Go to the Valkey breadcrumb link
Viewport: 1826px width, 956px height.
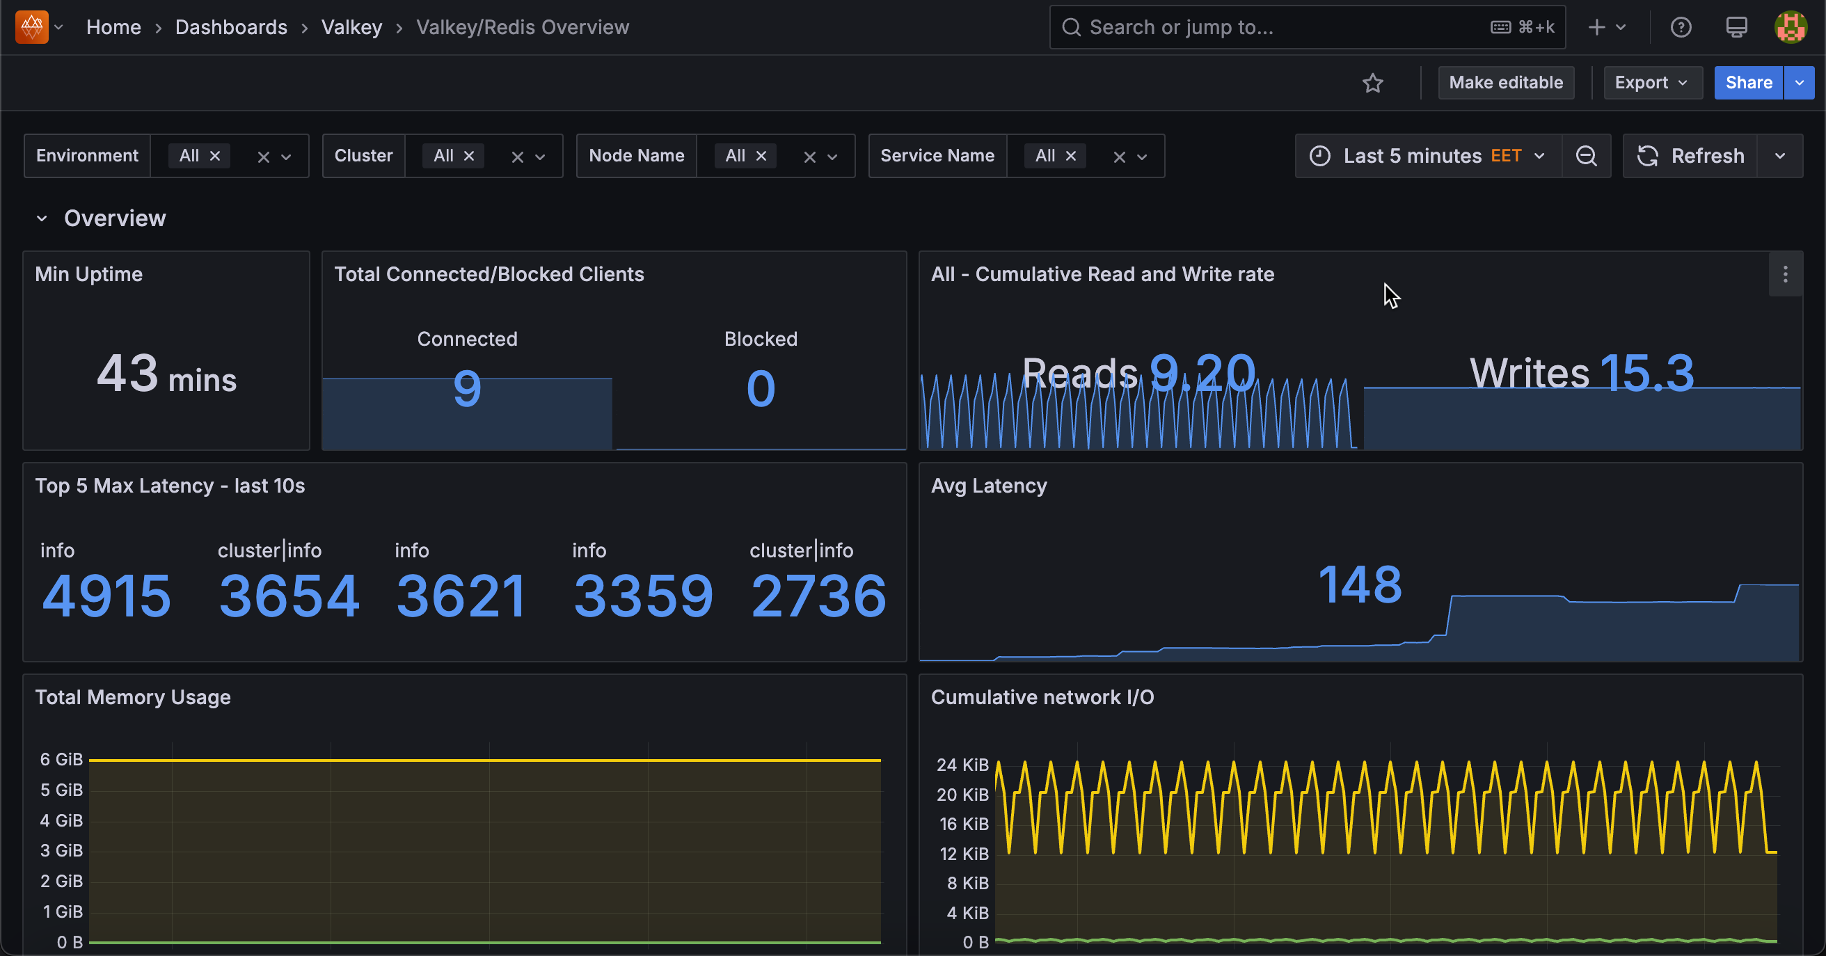point(351,27)
